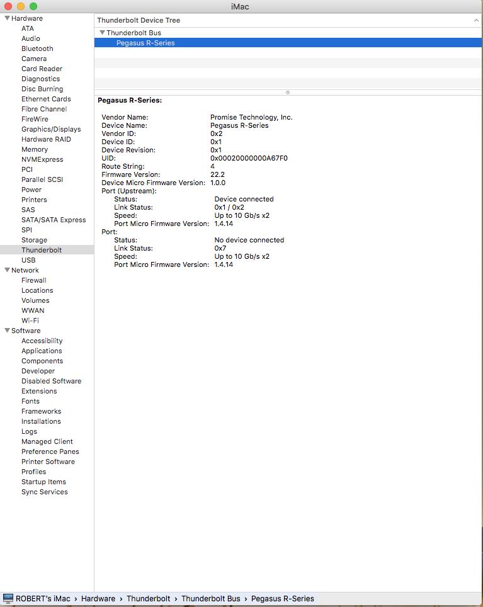Select Printer Software in the sidebar
Viewport: 483px width, 607px height.
[x=48, y=462]
